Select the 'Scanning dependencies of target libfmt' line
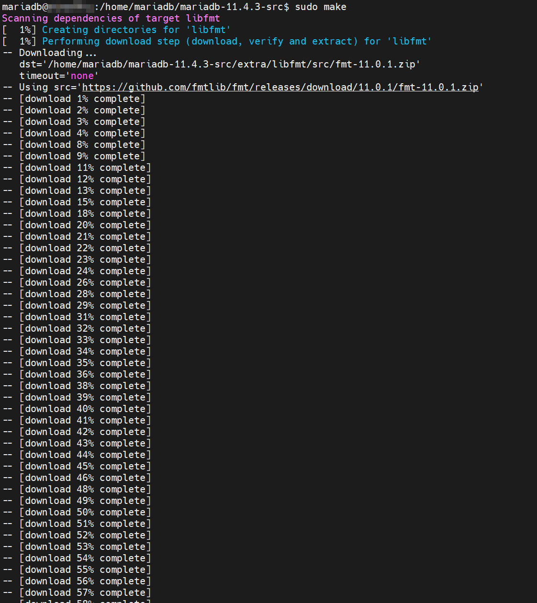This screenshot has width=537, height=603. [x=111, y=18]
